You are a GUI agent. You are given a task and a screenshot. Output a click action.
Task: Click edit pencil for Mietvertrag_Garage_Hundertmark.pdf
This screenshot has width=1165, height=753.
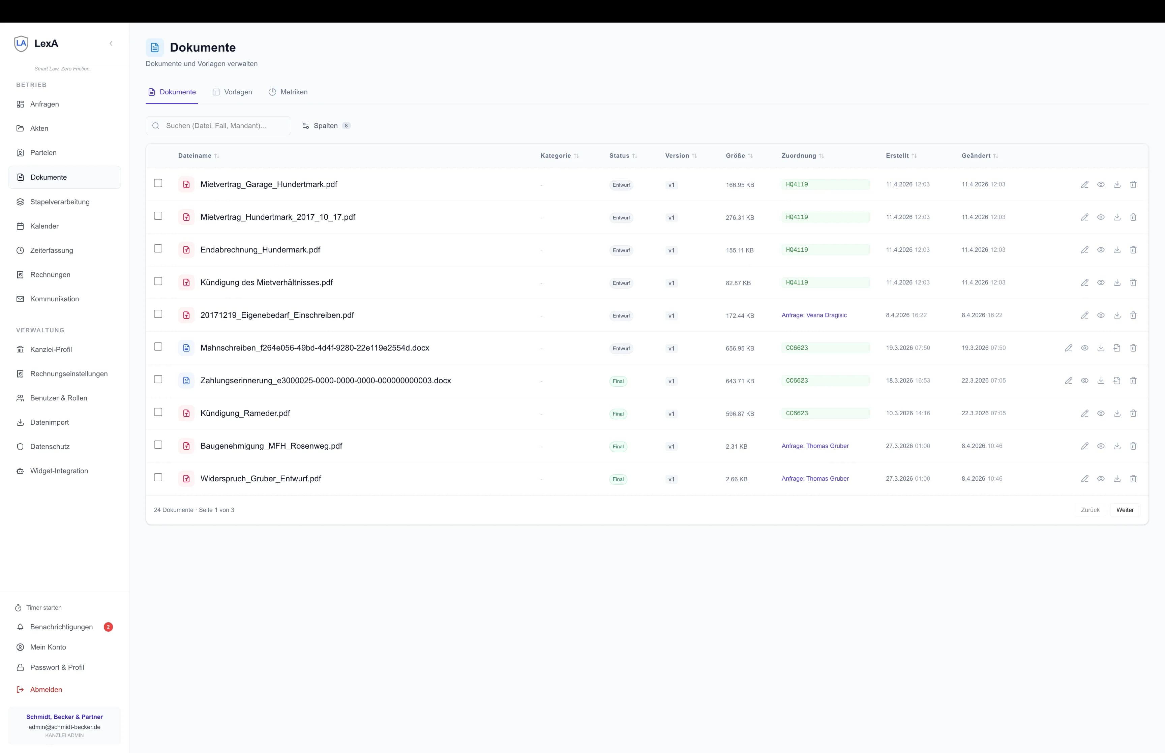(1084, 184)
